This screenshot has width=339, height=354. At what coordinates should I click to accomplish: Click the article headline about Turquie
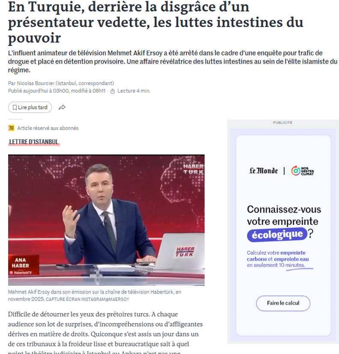pyautogui.click(x=155, y=22)
